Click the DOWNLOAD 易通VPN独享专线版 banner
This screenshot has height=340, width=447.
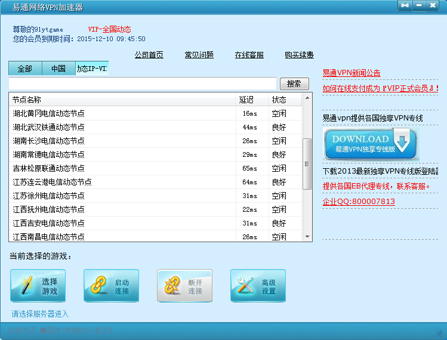[x=371, y=144]
